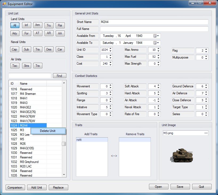Click the Equipment Editor app icon in title bar

(x=4, y=4)
